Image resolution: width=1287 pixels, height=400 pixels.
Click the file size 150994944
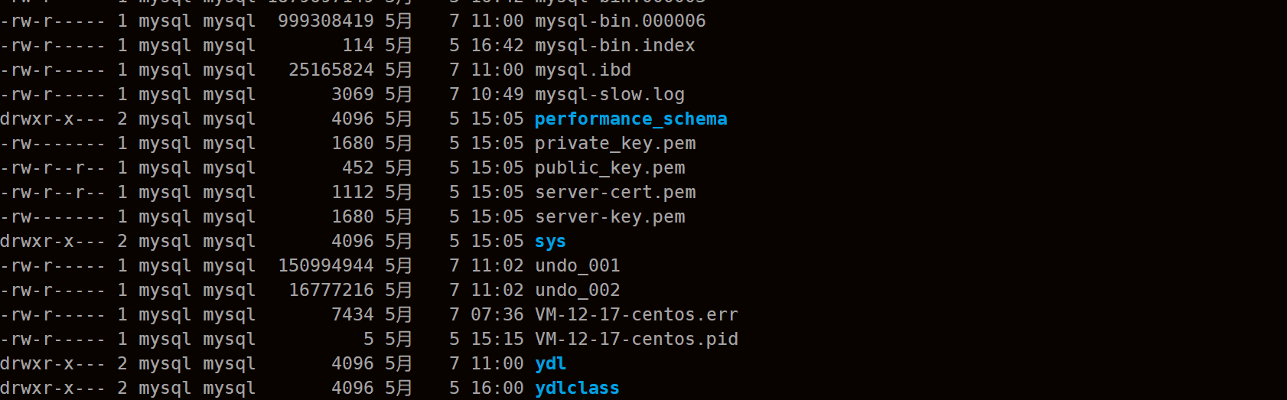coord(326,266)
